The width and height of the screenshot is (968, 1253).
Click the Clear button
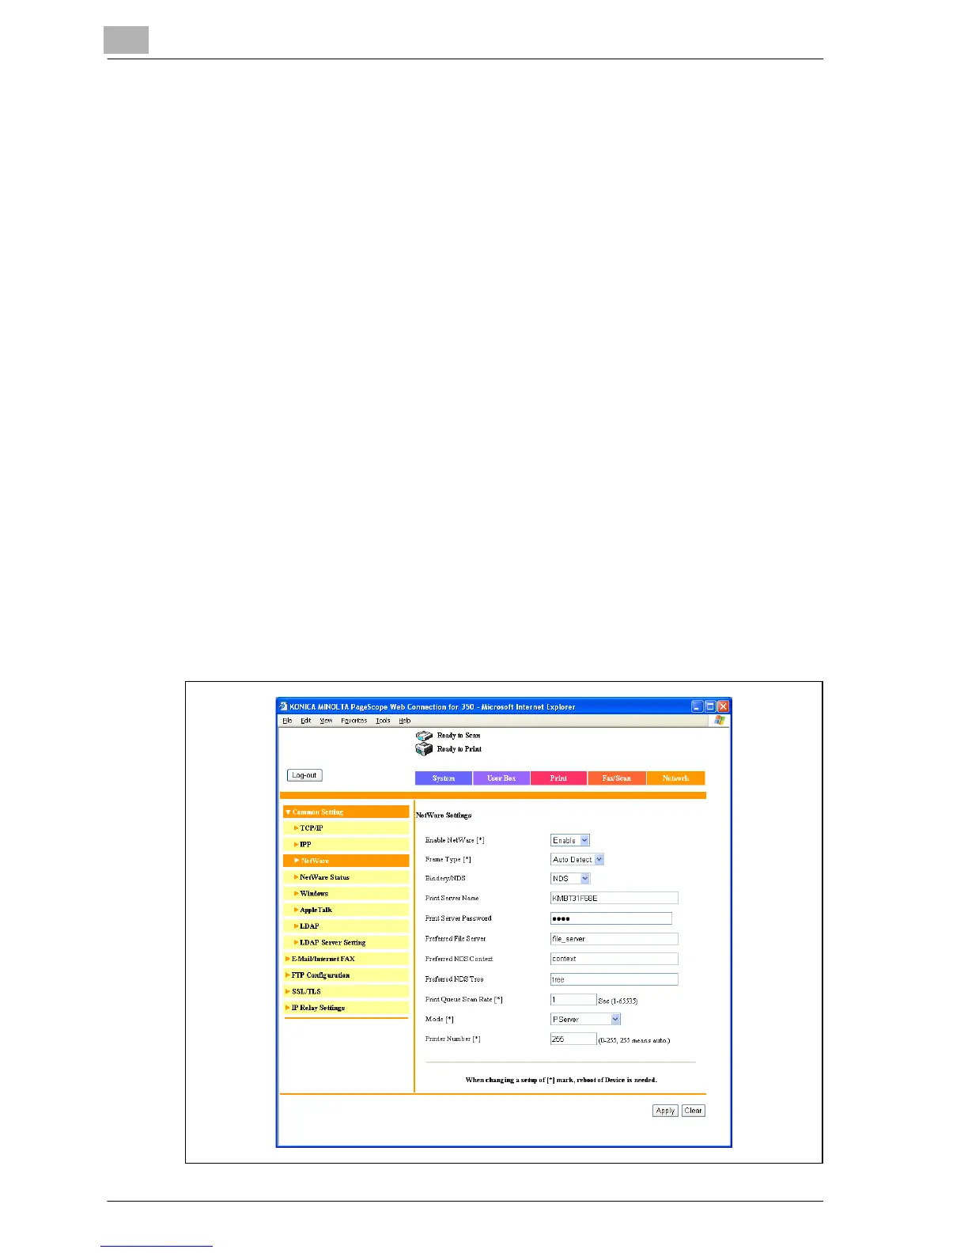coord(693,1111)
